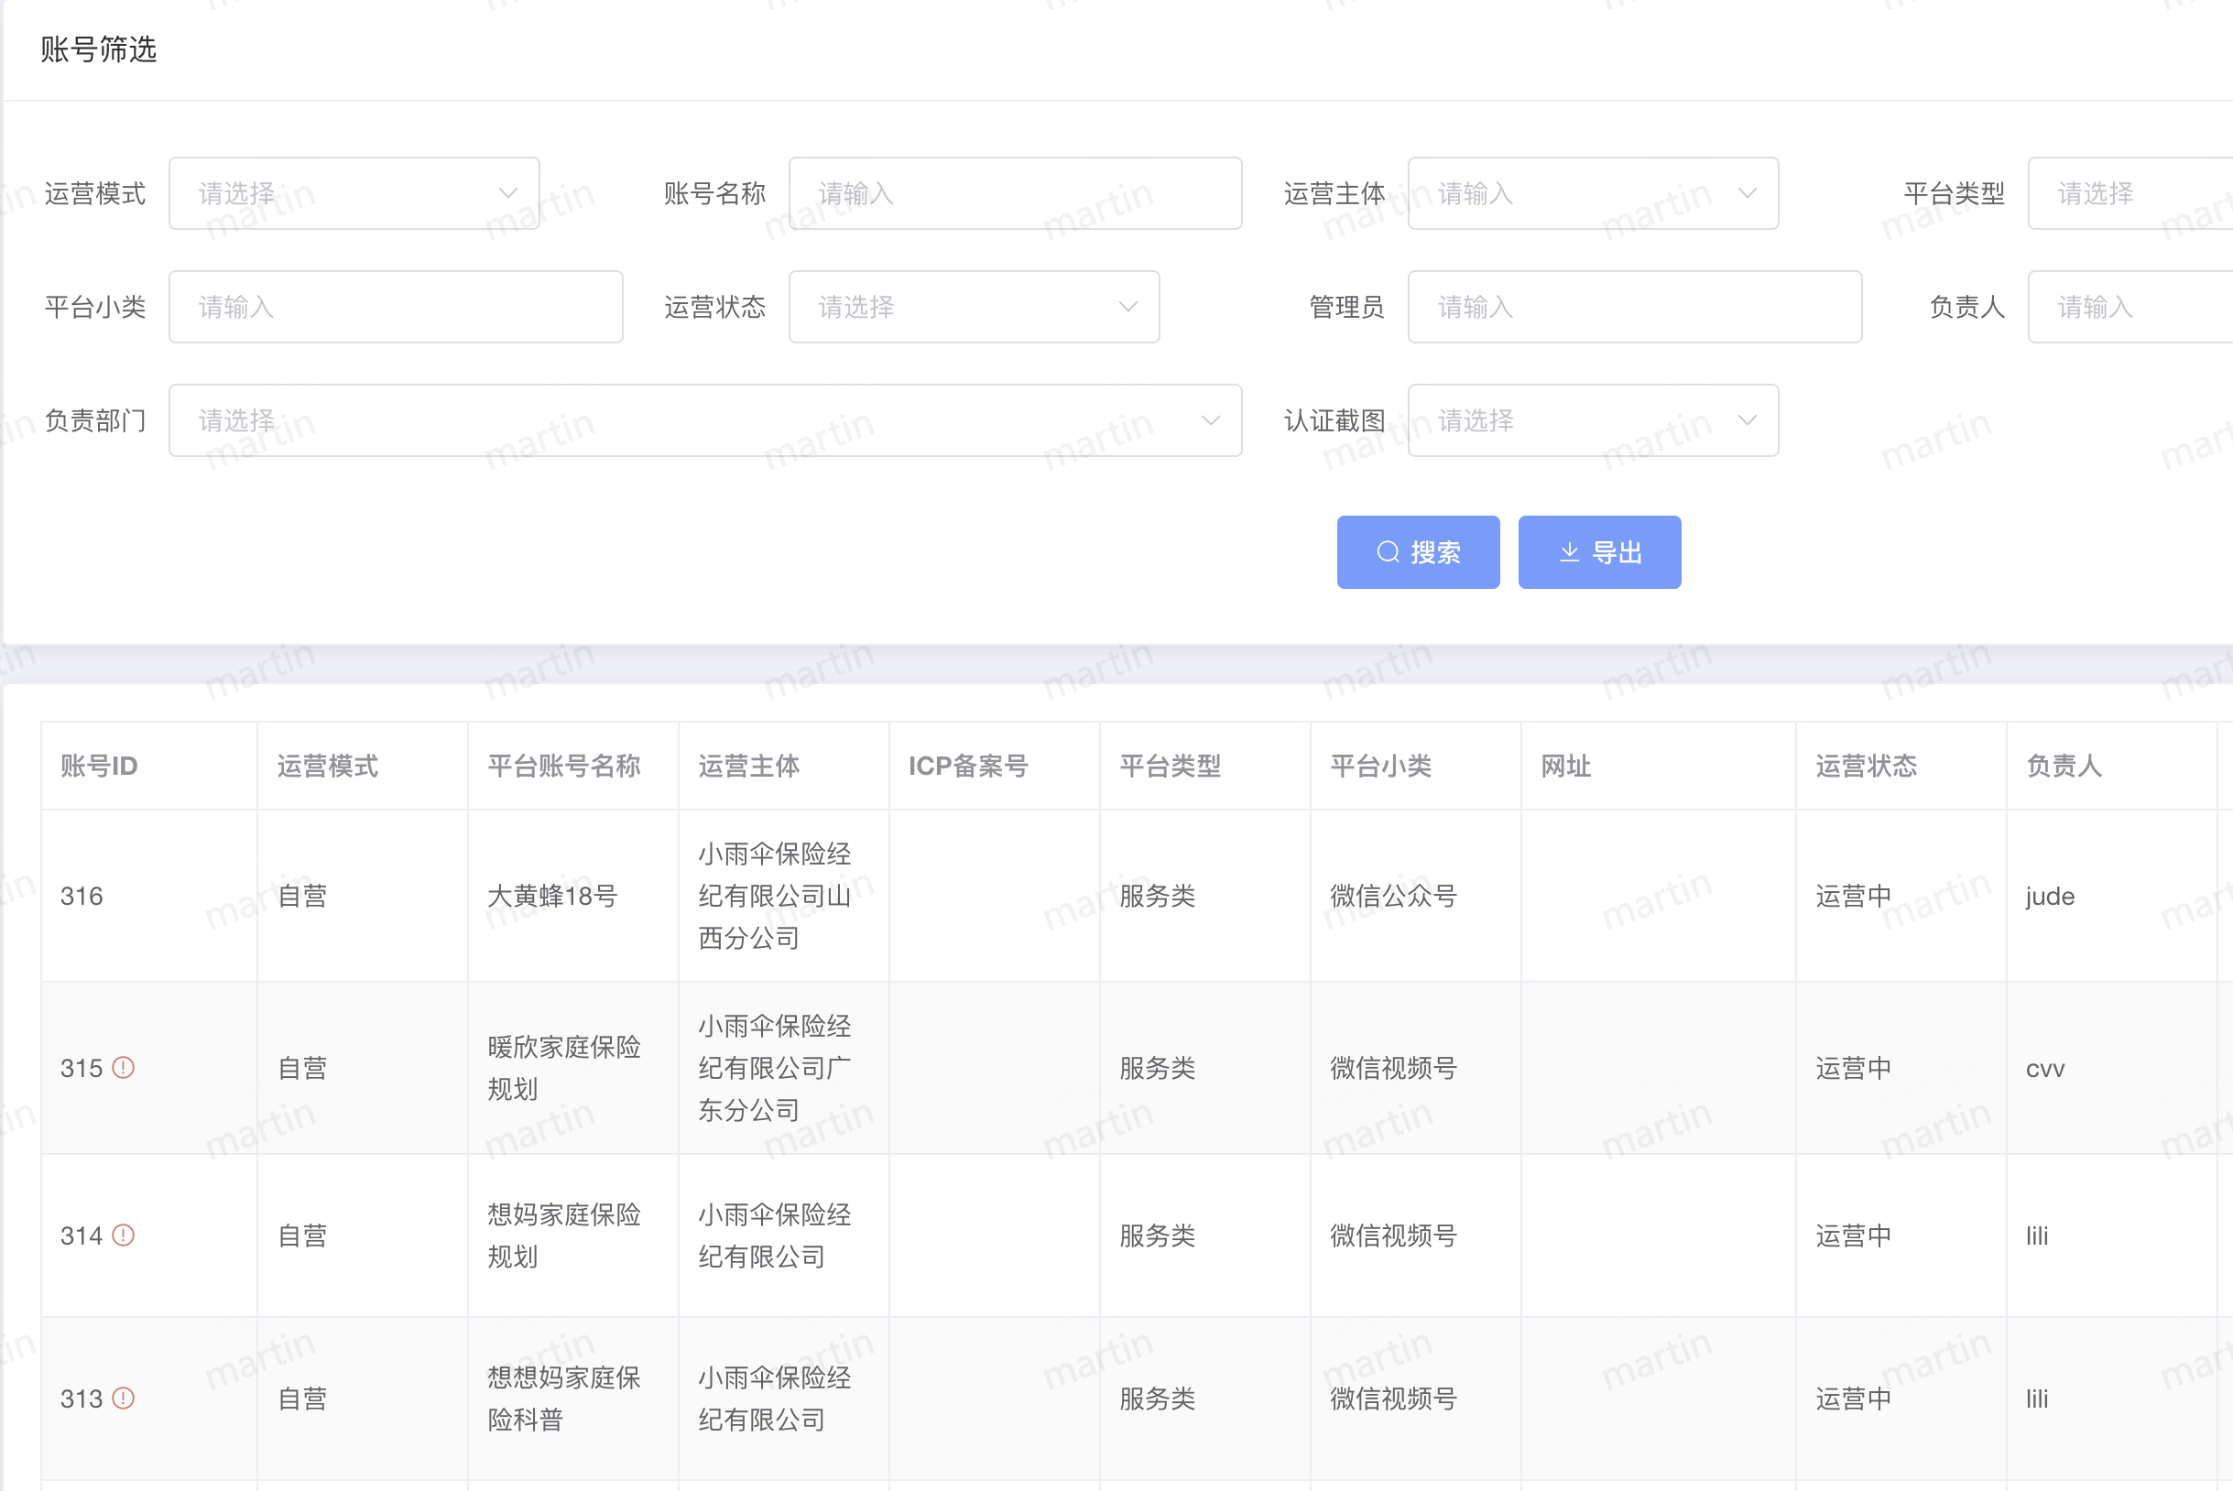Focus the 负责人 input box
2233x1491 pixels.
coord(2130,307)
